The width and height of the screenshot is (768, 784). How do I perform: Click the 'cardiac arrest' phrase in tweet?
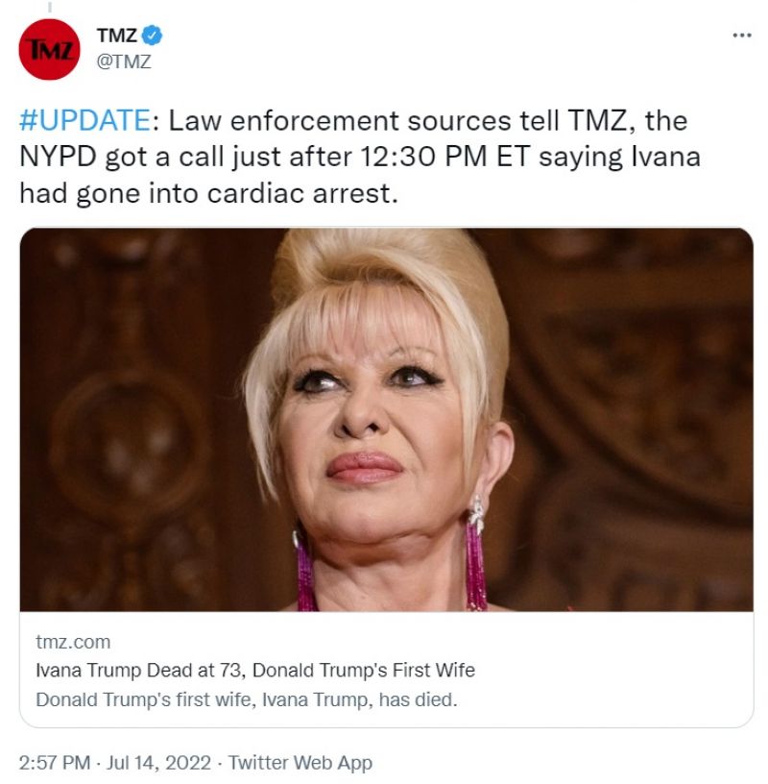[x=302, y=193]
